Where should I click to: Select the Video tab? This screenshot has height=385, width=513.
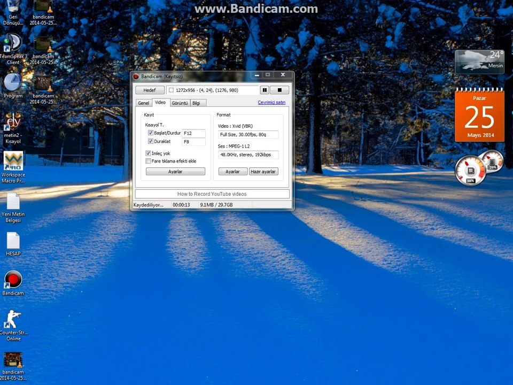pyautogui.click(x=160, y=103)
